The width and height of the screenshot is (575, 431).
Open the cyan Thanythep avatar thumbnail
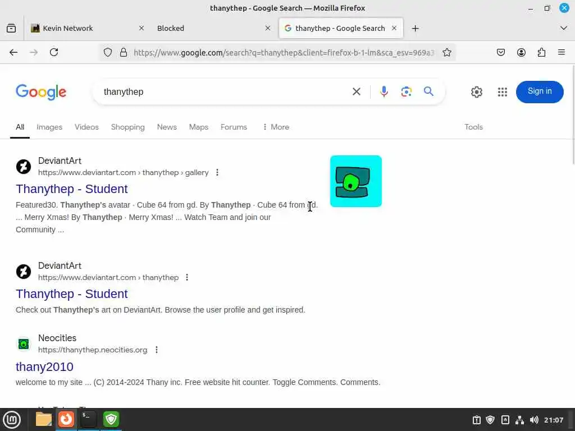click(355, 181)
